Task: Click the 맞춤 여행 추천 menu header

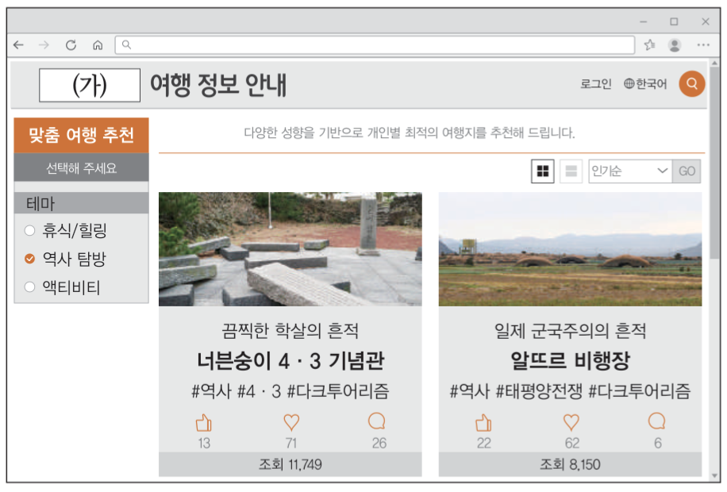Action: (x=82, y=136)
